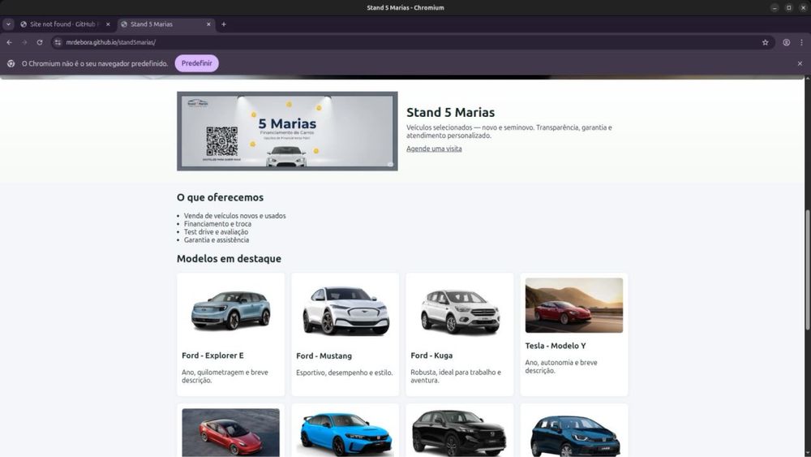Click the dark blue Honda compact image
Screen dimensions: 811x457
574,433
